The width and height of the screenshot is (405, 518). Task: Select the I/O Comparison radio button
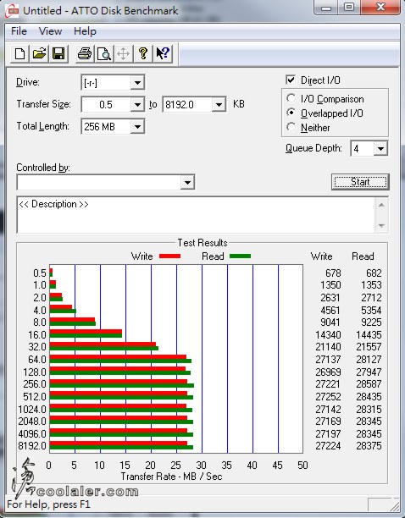coord(291,98)
